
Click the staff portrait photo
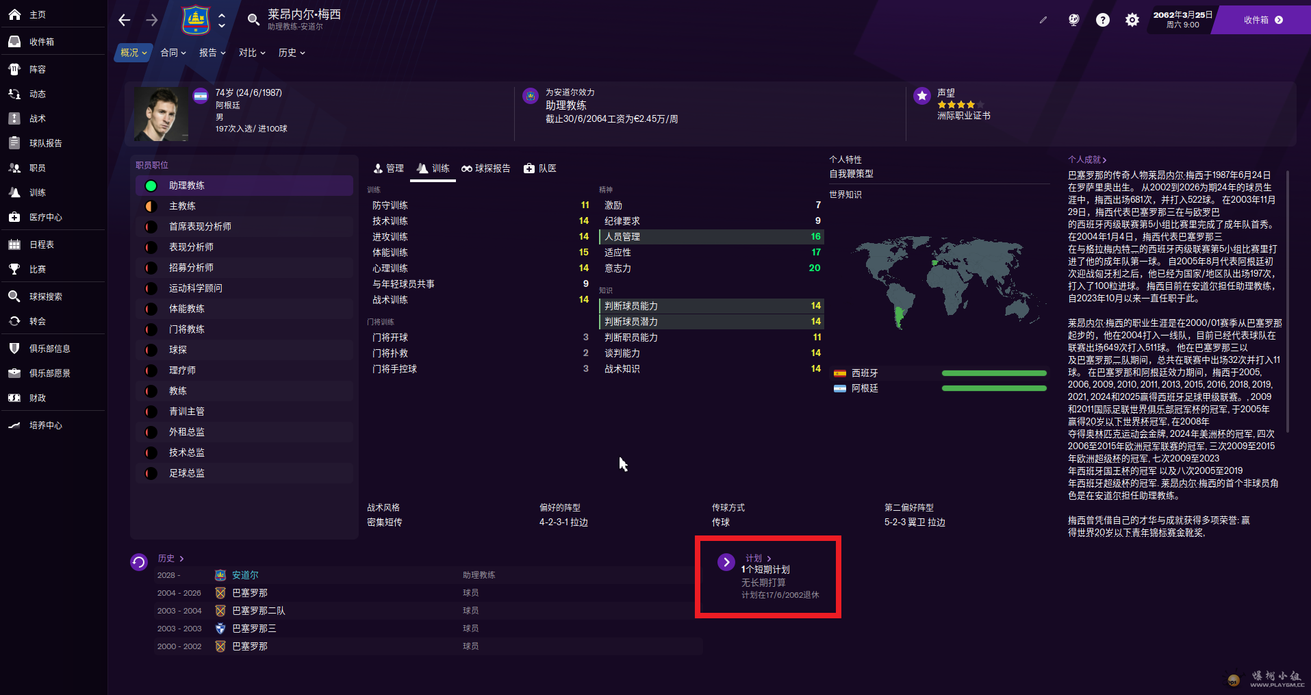point(161,114)
